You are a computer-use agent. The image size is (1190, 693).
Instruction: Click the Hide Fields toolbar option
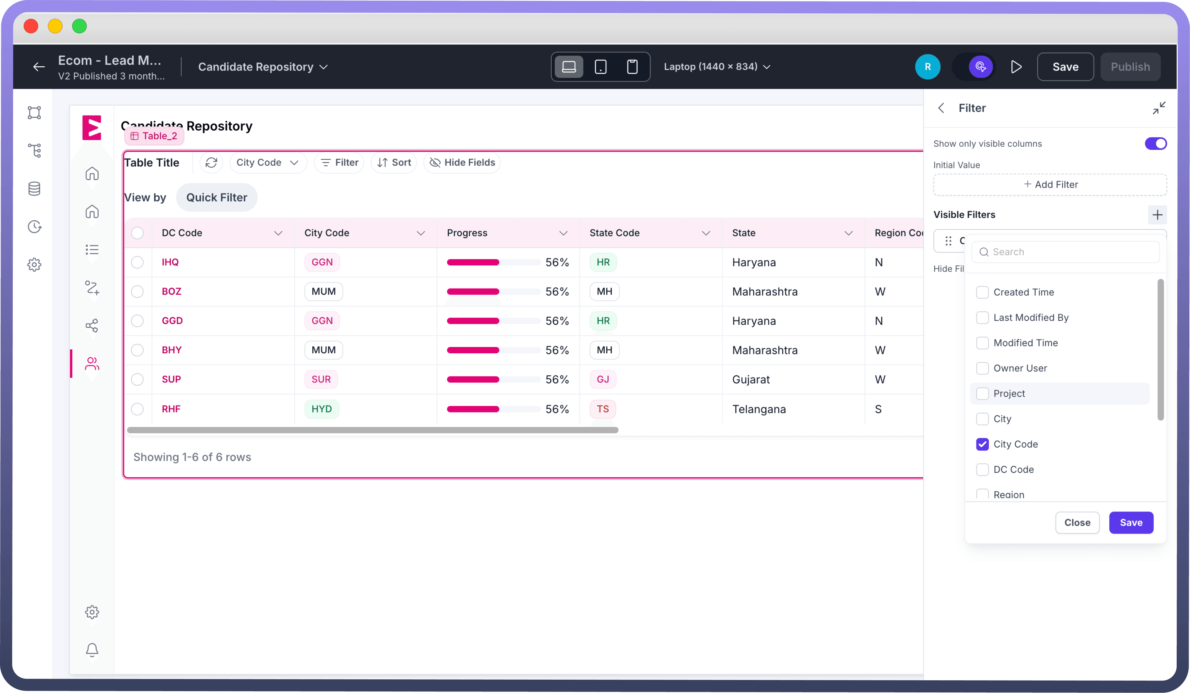(x=462, y=163)
